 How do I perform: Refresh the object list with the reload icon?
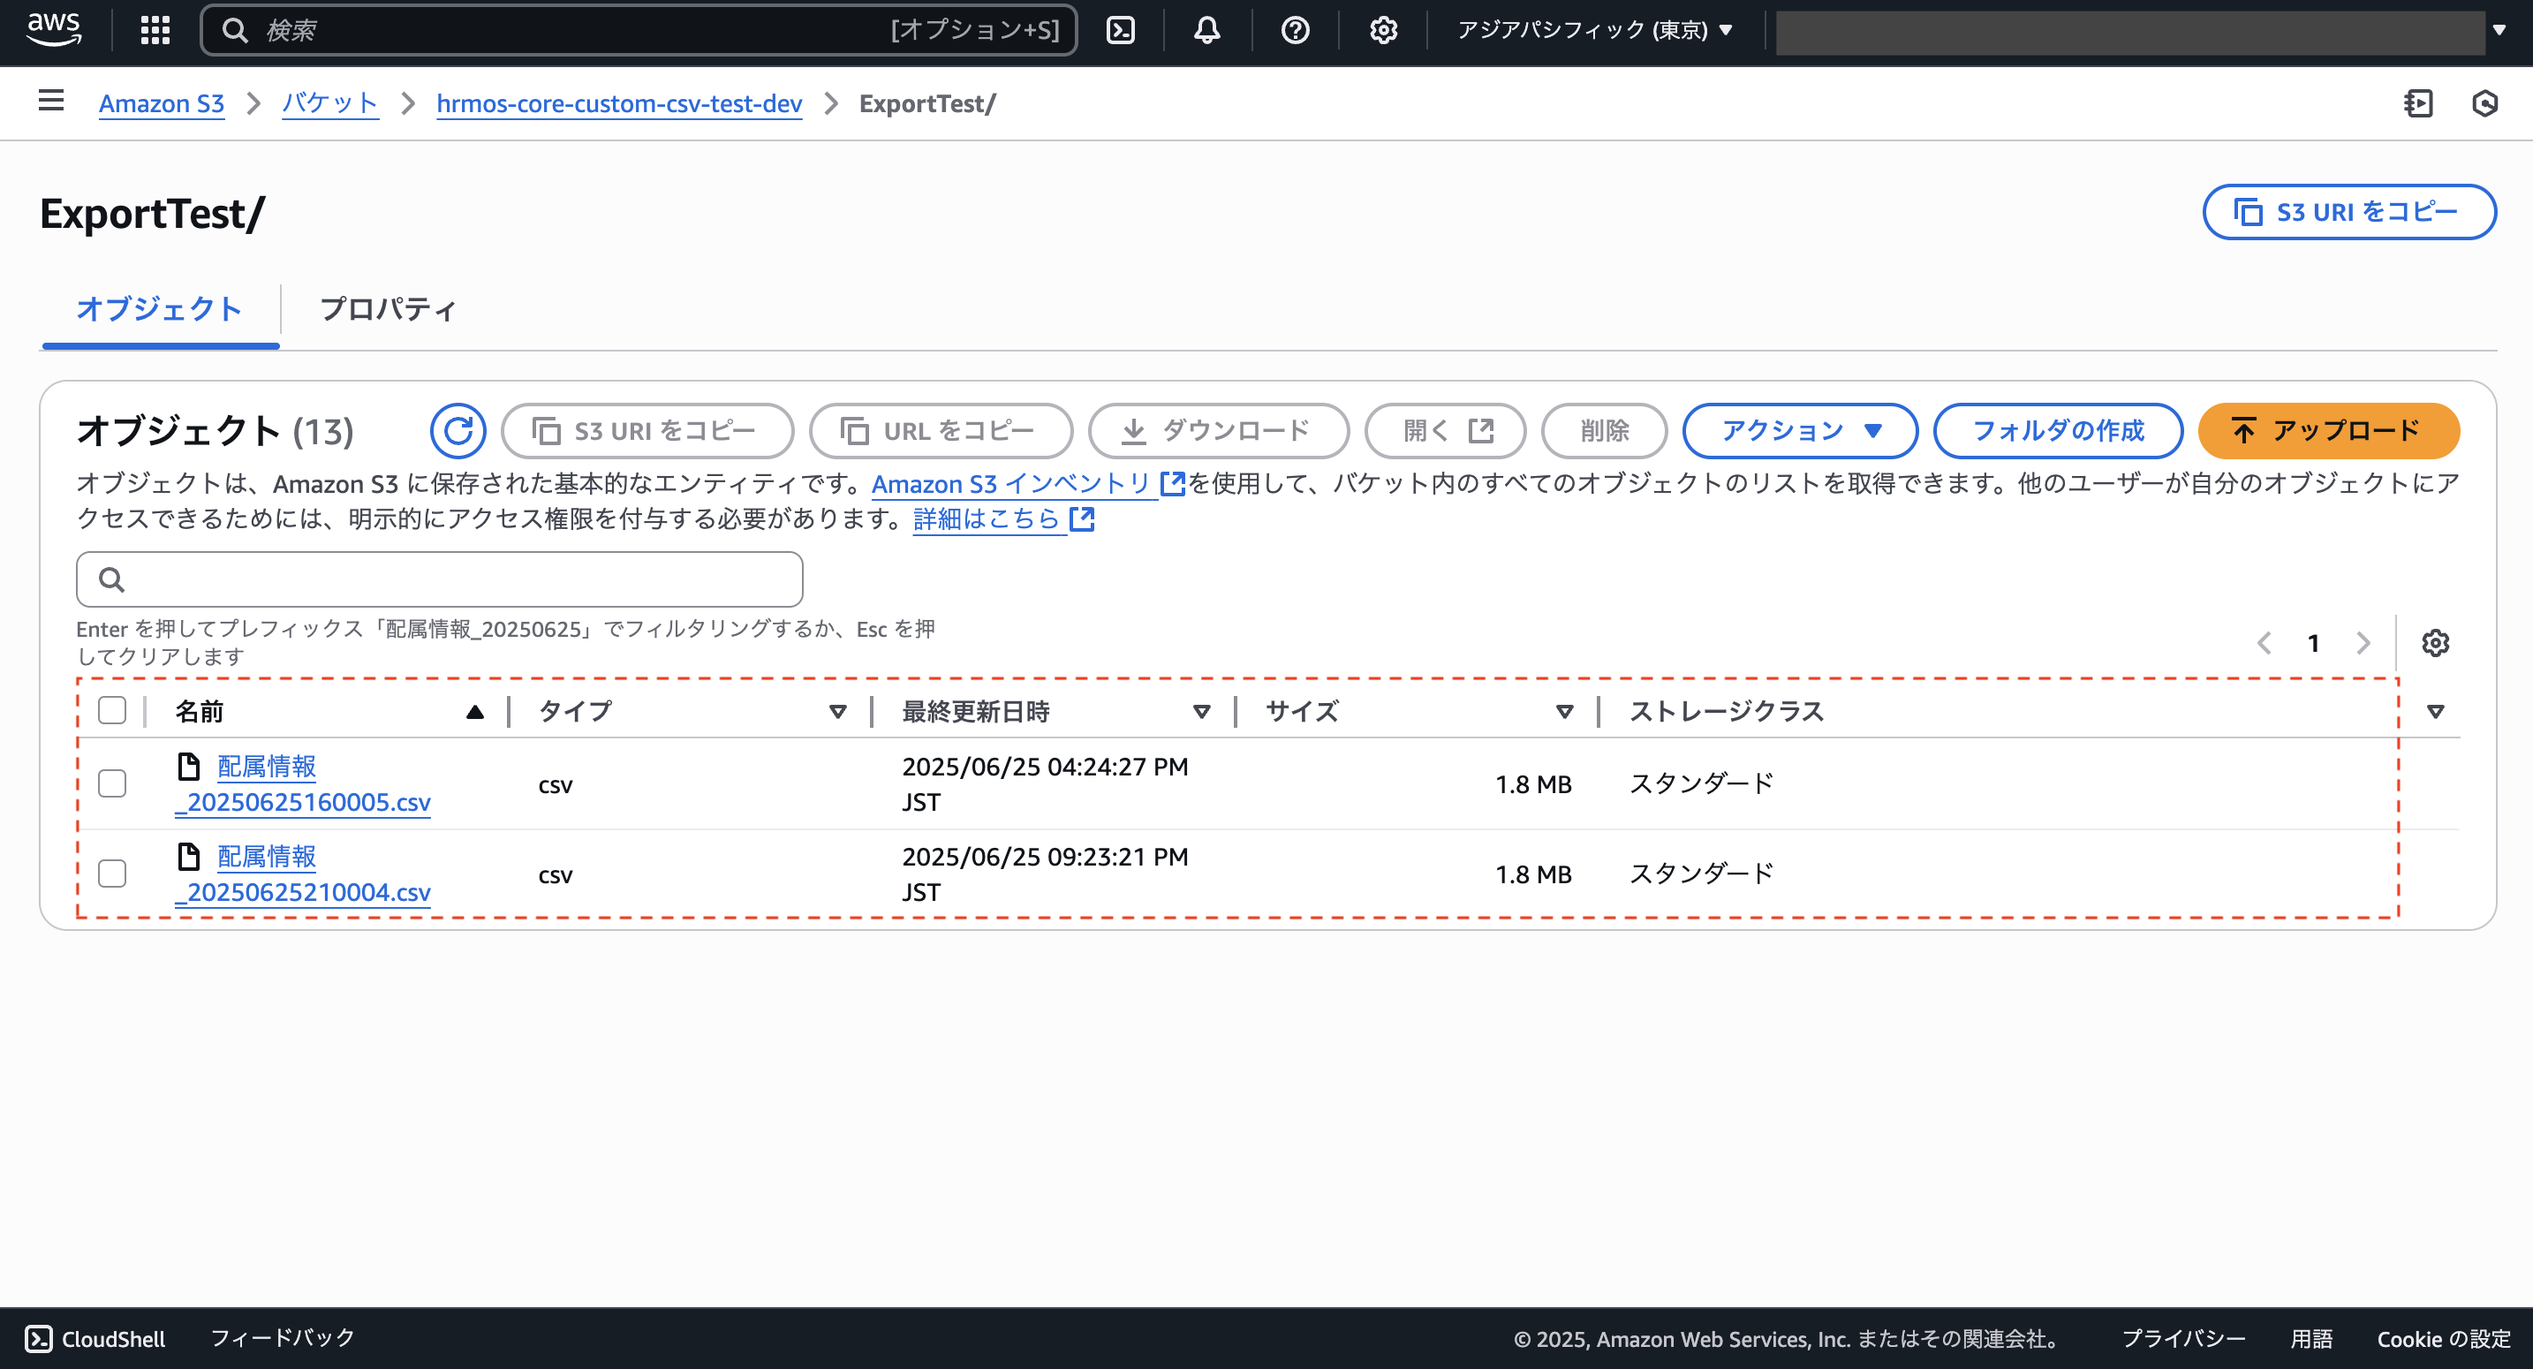tap(457, 430)
